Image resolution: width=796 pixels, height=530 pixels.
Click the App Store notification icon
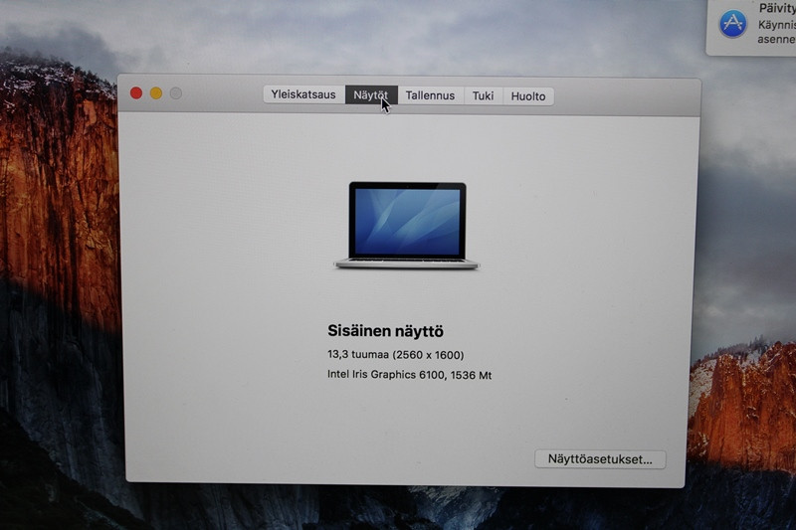click(x=732, y=23)
